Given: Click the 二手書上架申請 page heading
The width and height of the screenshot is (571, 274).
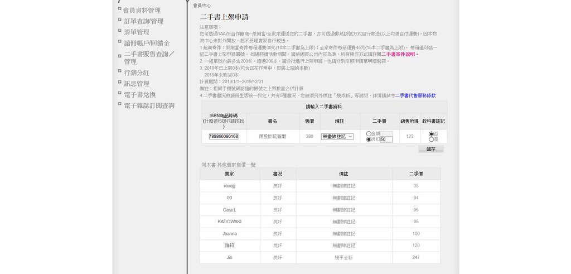Looking at the screenshot, I should pos(224,17).
